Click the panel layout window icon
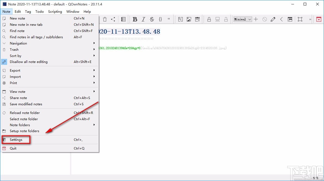This screenshot has width=324, height=181. [290, 19]
